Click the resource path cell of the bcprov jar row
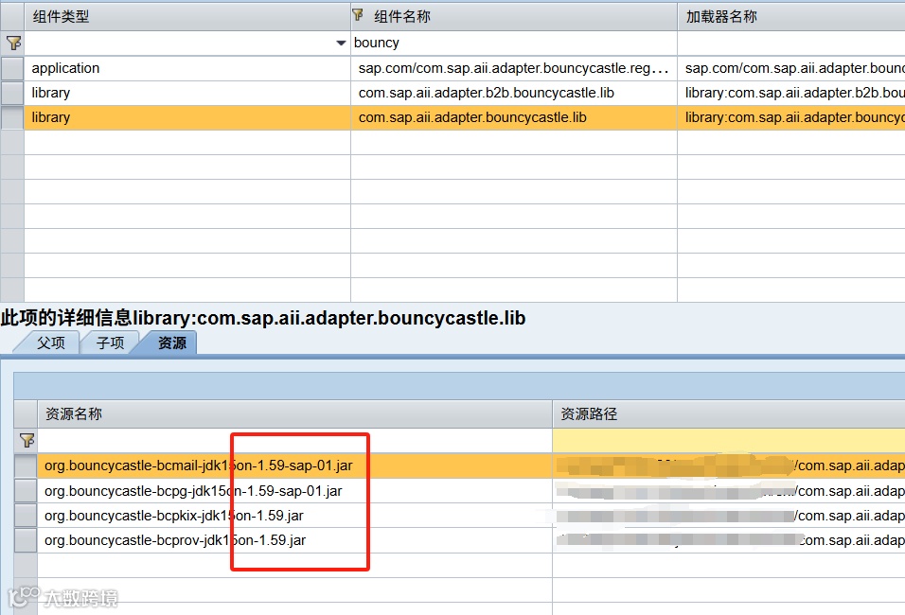The image size is (905, 615). (729, 540)
